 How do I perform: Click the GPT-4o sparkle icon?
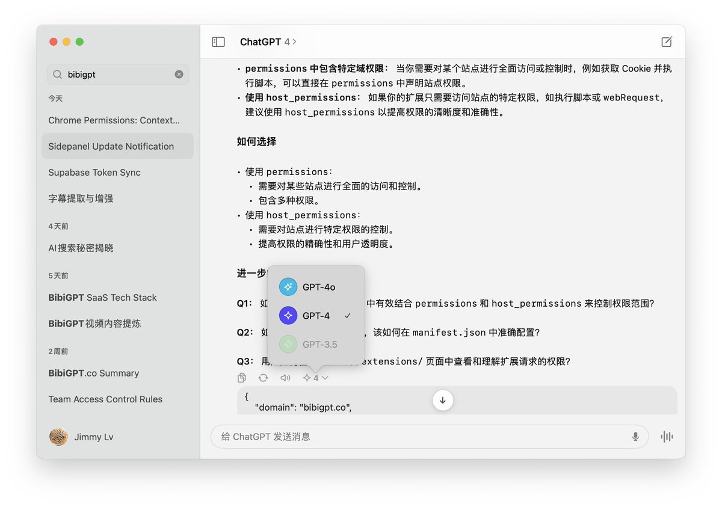(288, 287)
